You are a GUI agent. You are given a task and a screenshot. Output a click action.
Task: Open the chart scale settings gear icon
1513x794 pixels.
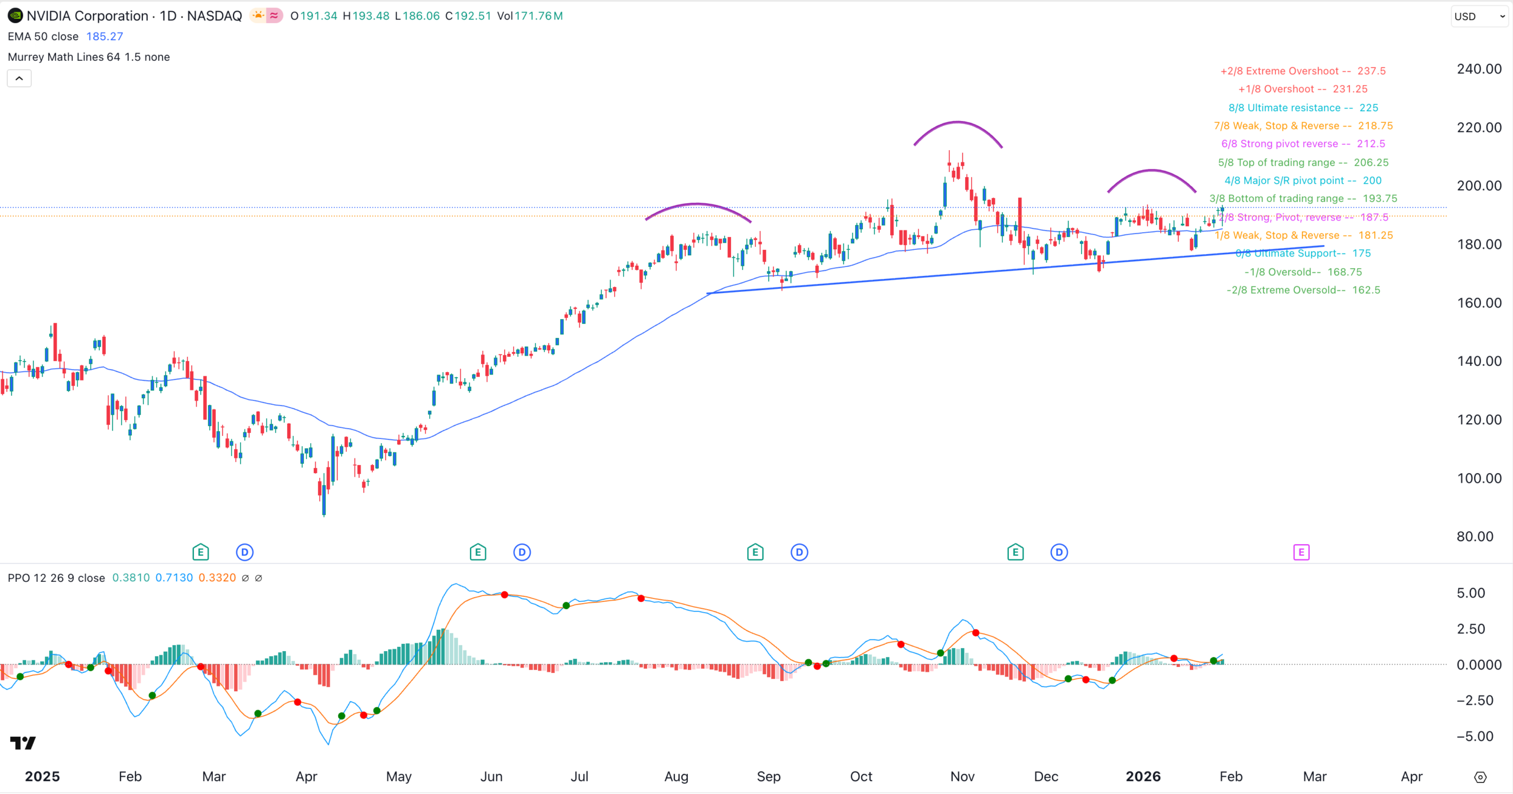click(1480, 777)
